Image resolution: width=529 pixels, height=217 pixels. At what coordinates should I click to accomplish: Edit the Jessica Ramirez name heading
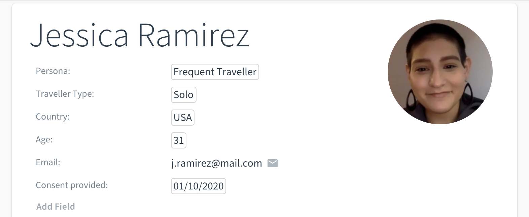click(140, 36)
